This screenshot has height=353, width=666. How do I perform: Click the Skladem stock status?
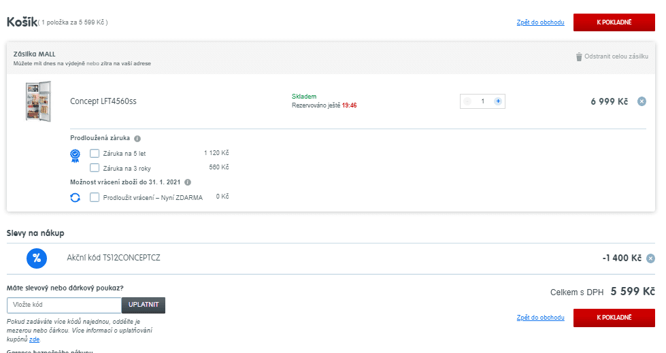click(304, 97)
